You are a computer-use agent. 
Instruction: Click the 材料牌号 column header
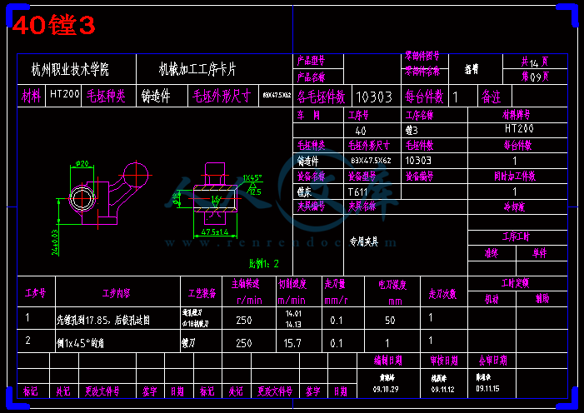[x=517, y=115]
